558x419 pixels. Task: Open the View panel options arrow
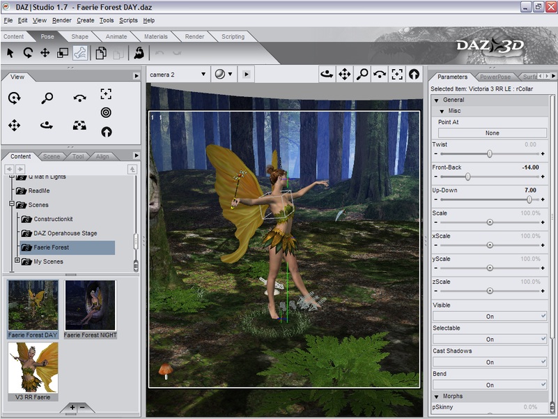136,76
